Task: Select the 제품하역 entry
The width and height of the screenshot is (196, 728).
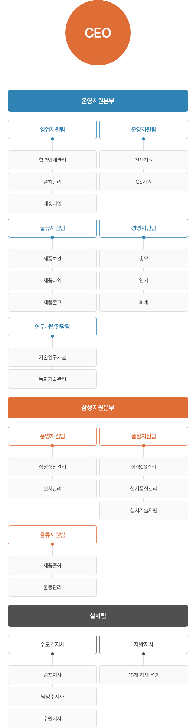Action: point(52,280)
